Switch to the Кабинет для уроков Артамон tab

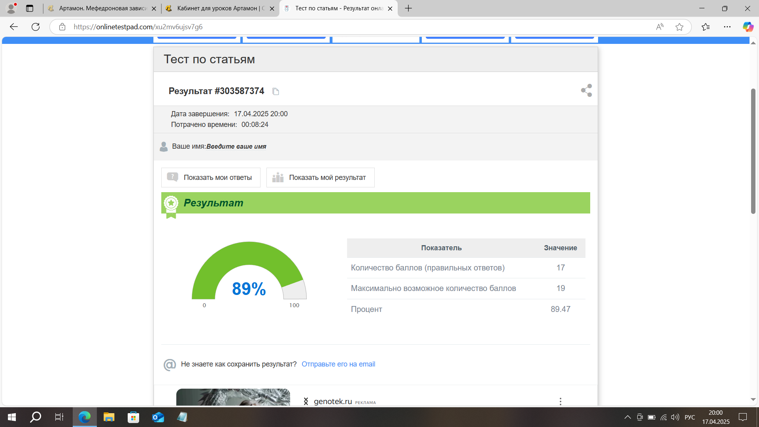click(221, 8)
